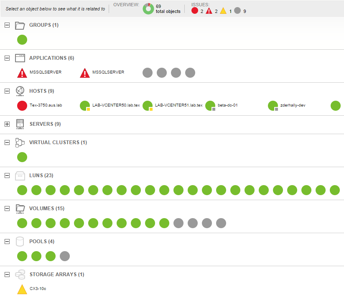The height and width of the screenshot is (295, 344).
Task: Click the overview donut chart
Action: 148,9
